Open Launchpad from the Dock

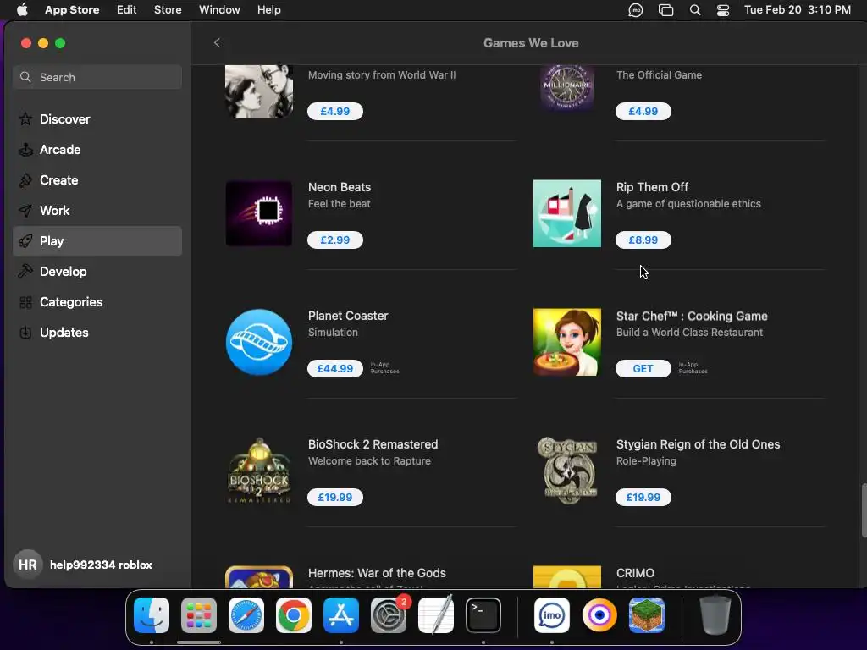pos(199,615)
